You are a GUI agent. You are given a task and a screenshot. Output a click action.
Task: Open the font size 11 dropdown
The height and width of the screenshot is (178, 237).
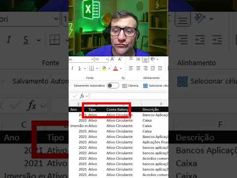(107, 59)
